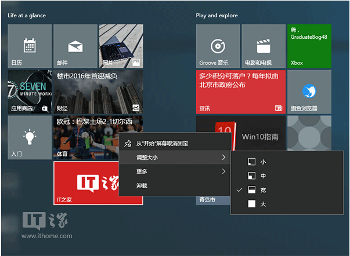Click the Play and explore group title
This screenshot has height=256, width=350.
[x=217, y=15]
